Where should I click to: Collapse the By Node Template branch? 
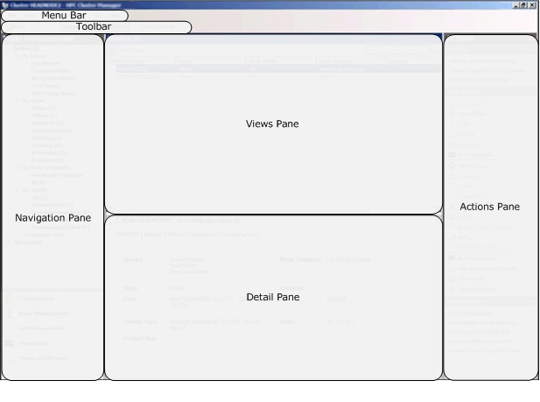pos(17,167)
